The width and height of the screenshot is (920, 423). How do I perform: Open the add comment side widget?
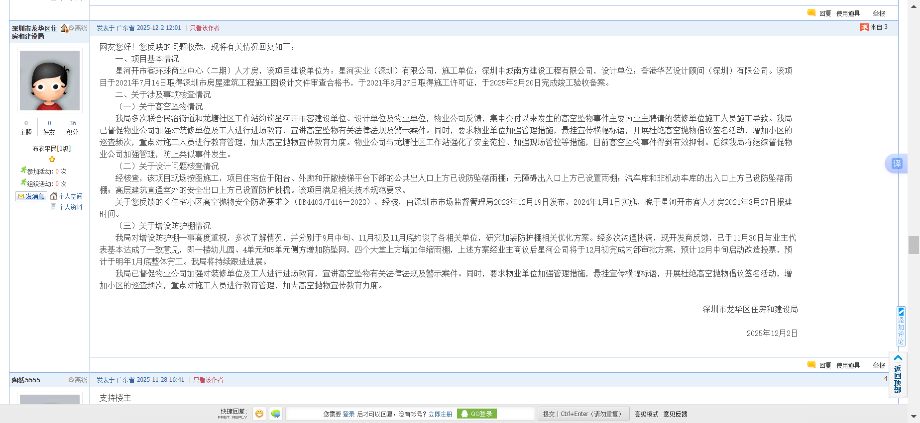click(901, 326)
